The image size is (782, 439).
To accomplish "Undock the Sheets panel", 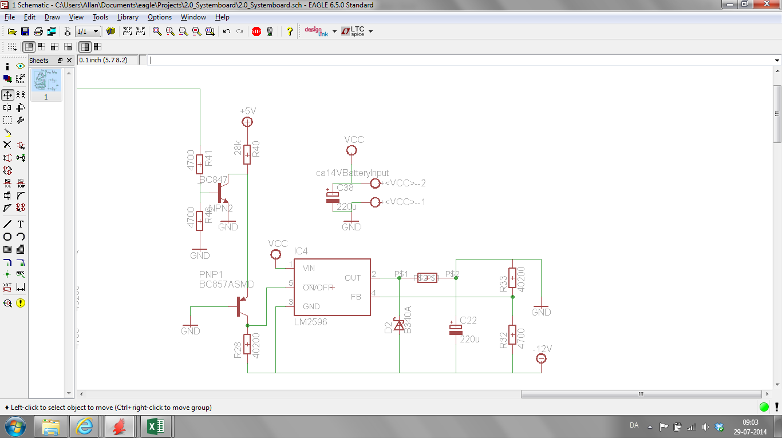I will click(60, 60).
